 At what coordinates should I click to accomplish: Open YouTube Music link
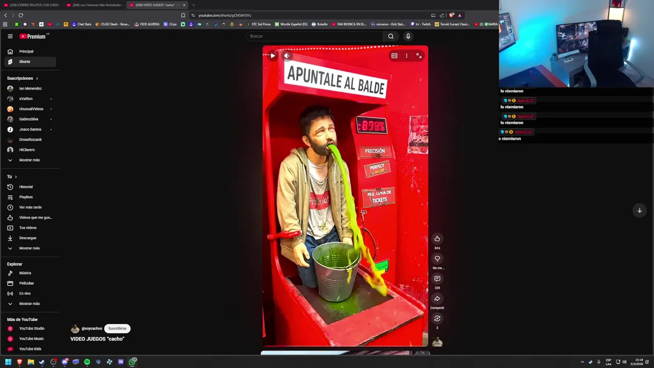[x=30, y=339]
